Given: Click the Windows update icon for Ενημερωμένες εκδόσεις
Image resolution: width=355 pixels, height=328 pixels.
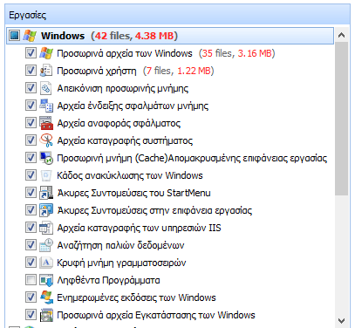Looking at the screenshot, I should tap(46, 297).
